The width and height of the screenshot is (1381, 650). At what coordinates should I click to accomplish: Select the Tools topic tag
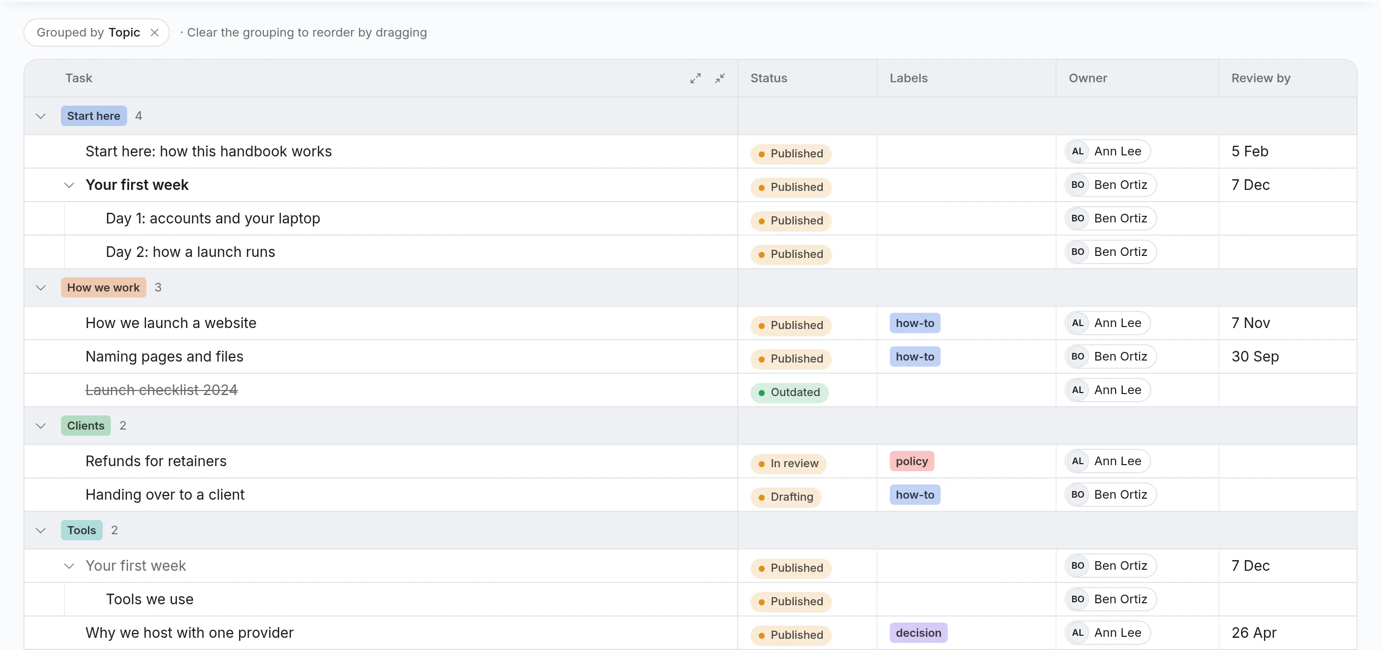point(81,530)
